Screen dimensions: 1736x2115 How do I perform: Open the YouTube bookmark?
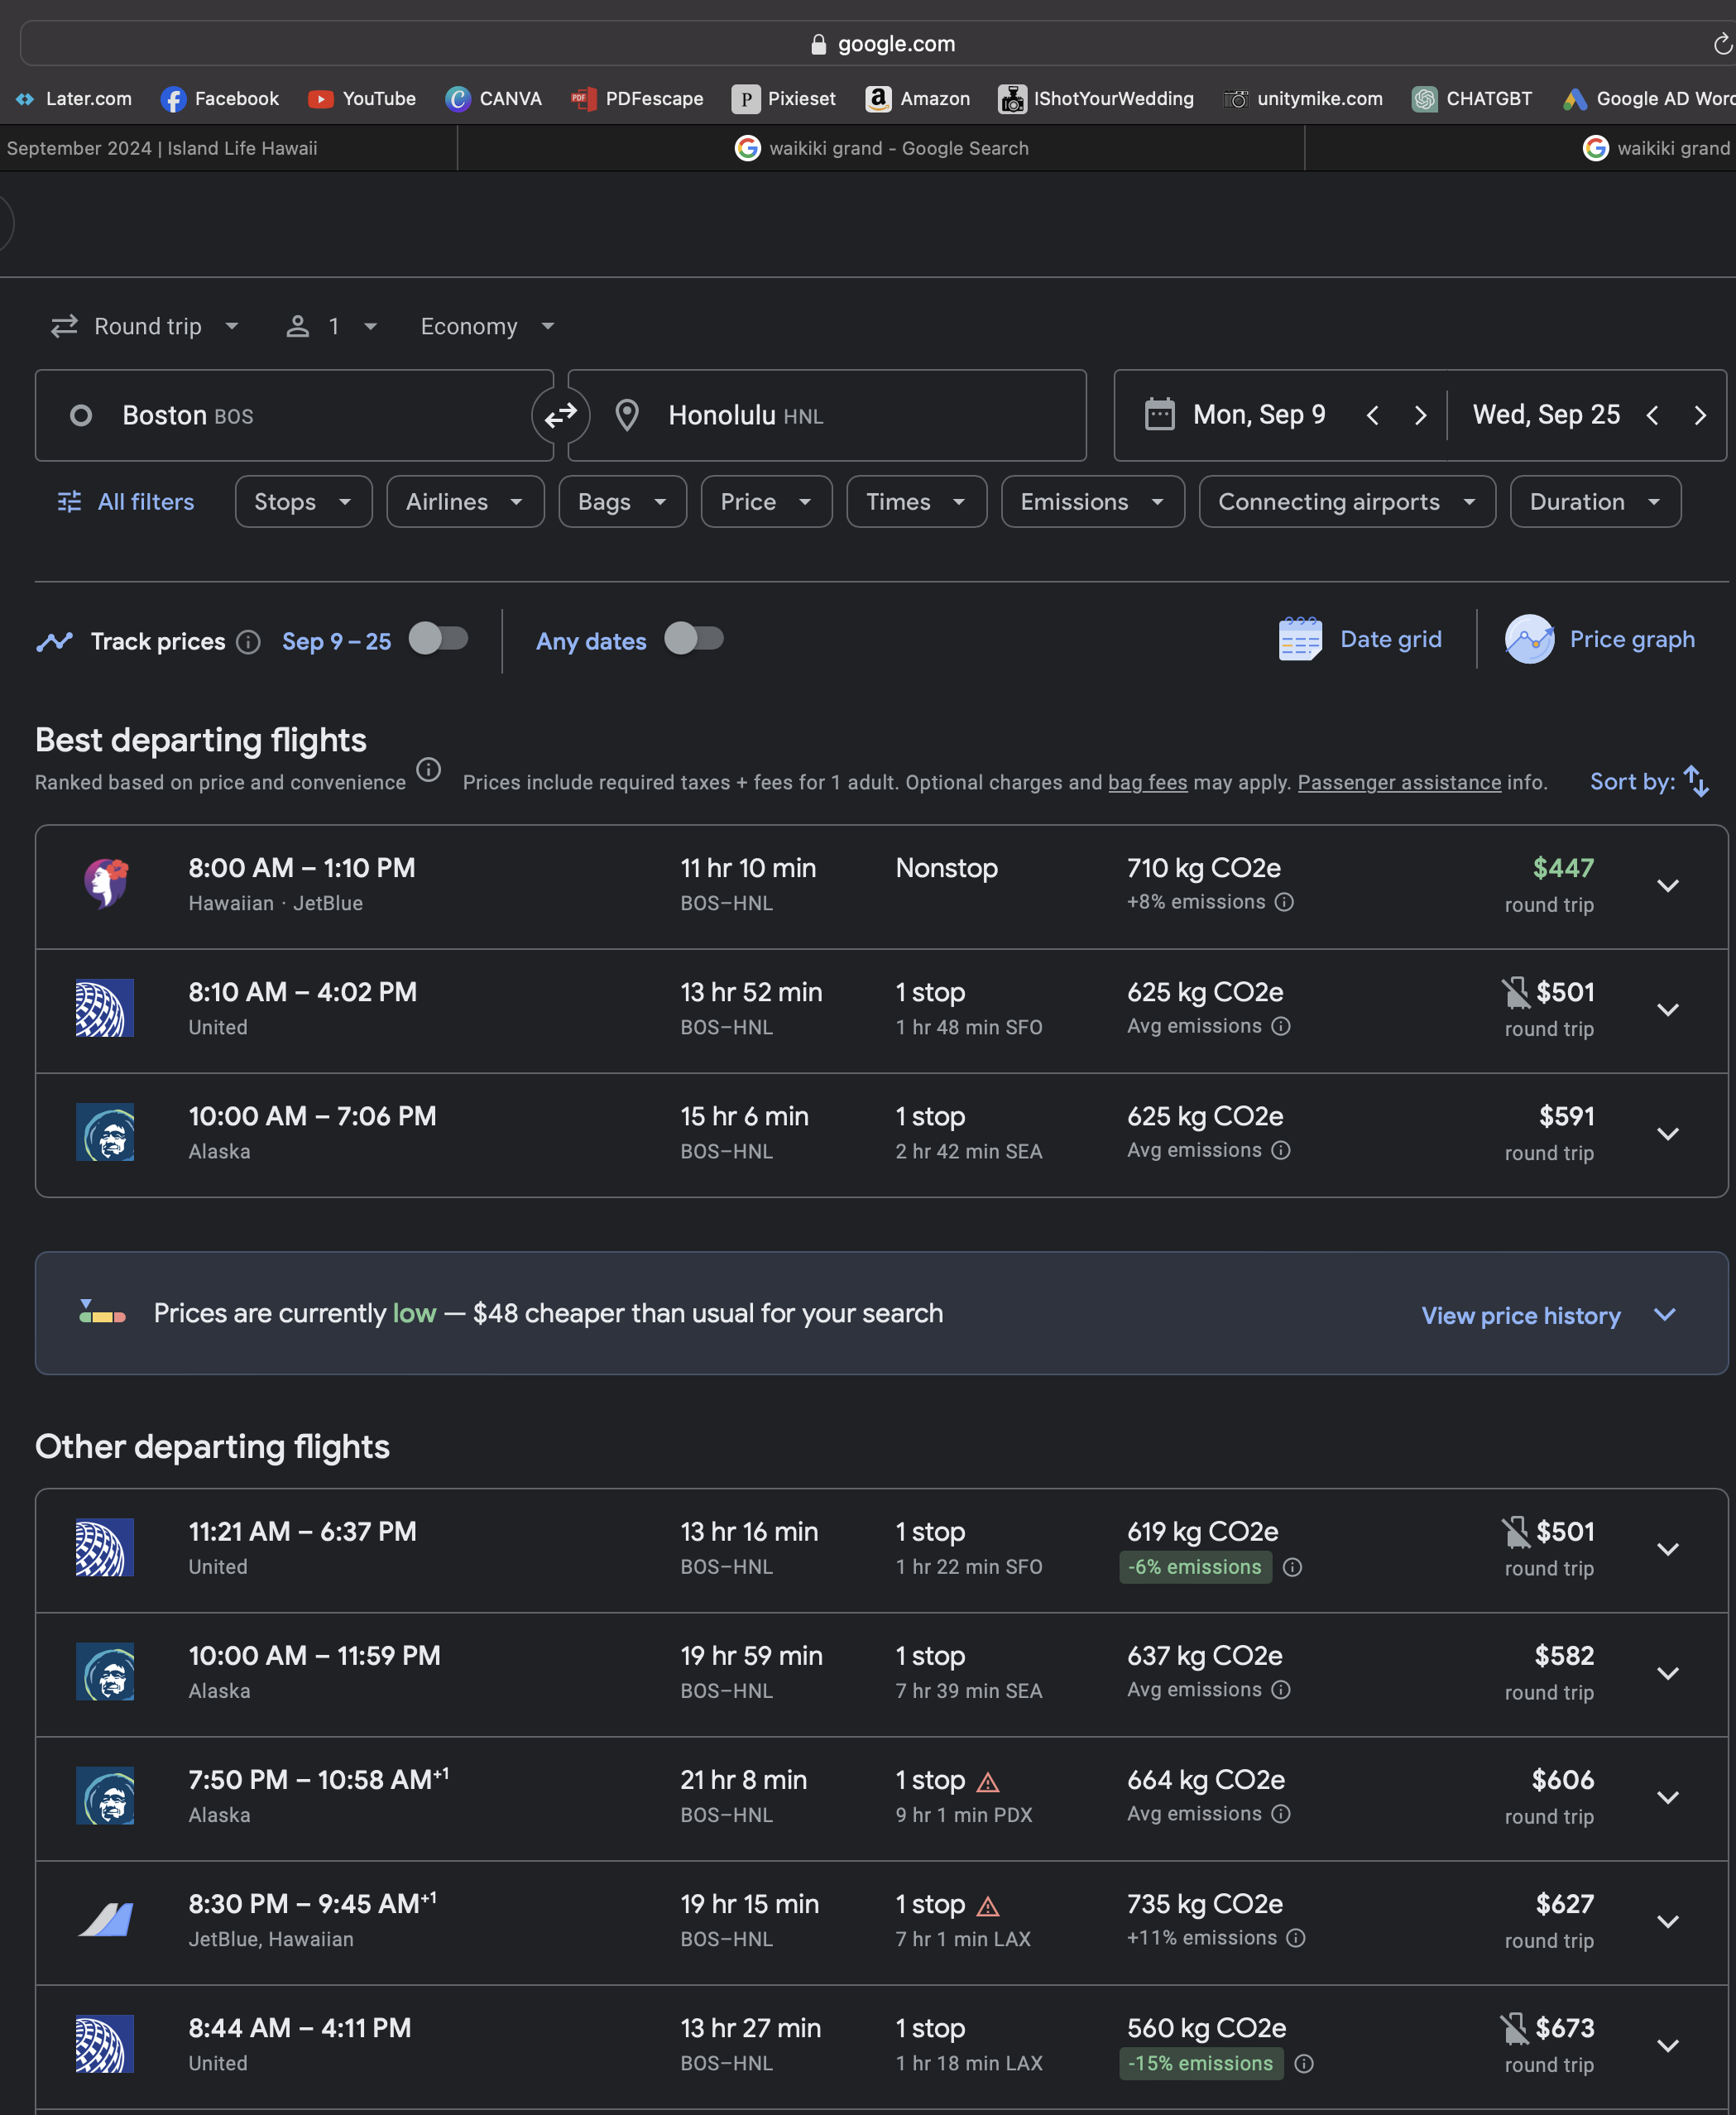pos(362,98)
